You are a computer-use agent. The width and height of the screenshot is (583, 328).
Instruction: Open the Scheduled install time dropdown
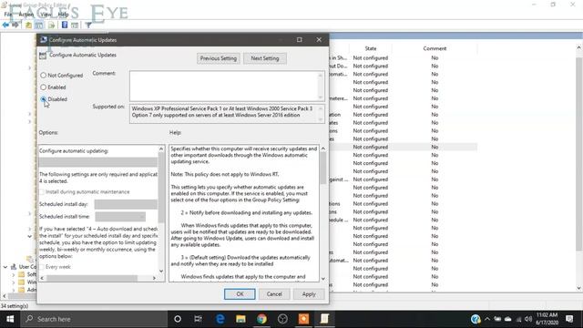pos(120,217)
